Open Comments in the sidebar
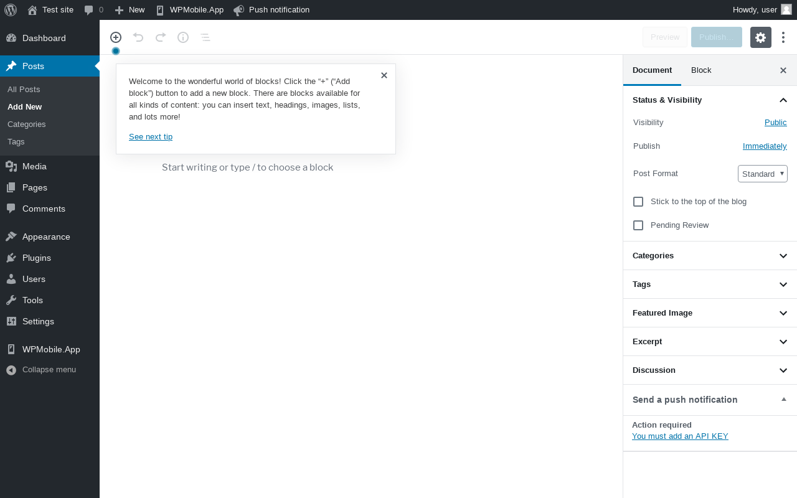Screen dimensions: 797x498 pos(50,209)
